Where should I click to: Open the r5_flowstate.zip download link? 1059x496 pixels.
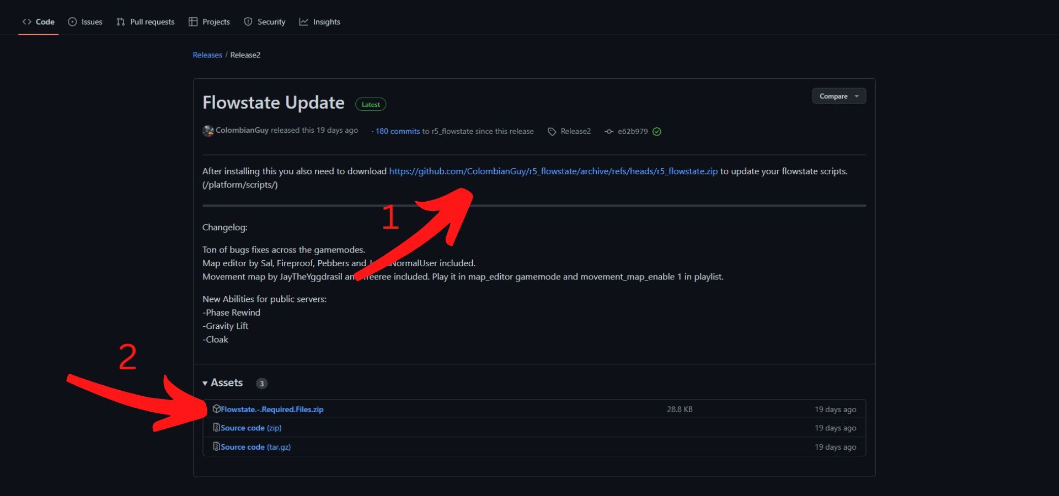pos(553,171)
